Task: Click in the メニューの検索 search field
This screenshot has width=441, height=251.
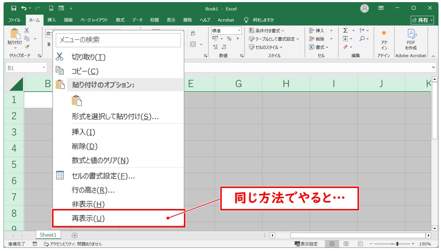Action: (x=118, y=40)
